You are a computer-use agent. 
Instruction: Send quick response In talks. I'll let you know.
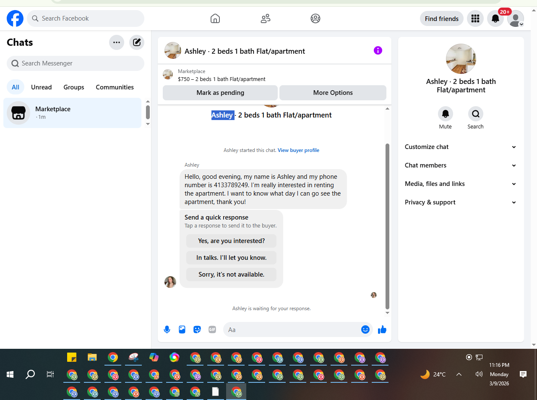(x=232, y=258)
